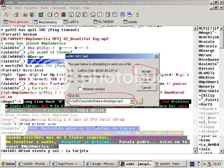Enable the Minimize window checkbox
Viewport: 224px width, 168px height.
(80, 89)
